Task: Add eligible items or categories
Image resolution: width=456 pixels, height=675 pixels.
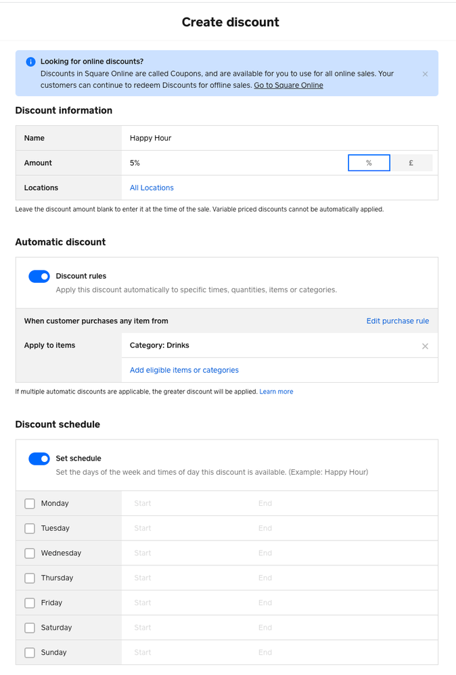Action: pyautogui.click(x=184, y=370)
